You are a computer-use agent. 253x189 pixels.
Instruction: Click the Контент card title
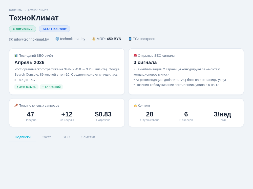pyautogui.click(x=144, y=106)
